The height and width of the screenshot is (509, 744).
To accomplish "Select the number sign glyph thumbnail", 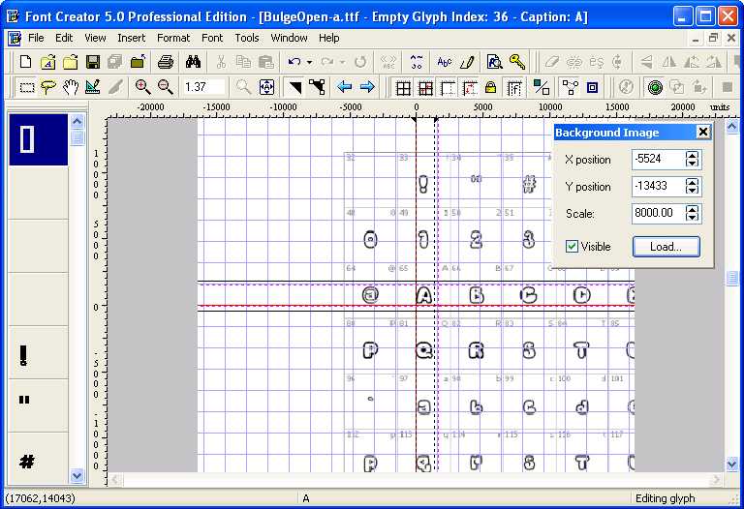I will (x=38, y=459).
